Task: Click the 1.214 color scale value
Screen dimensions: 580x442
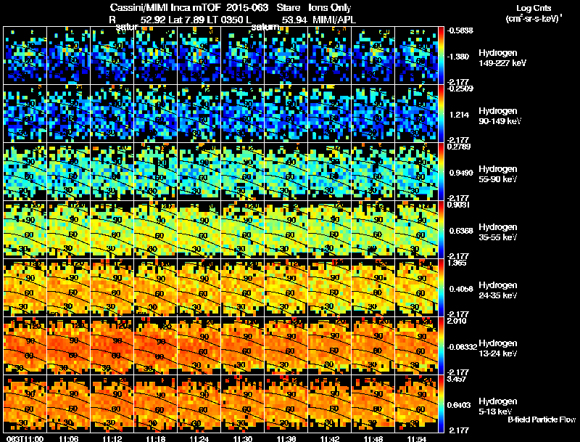Action: (459, 115)
